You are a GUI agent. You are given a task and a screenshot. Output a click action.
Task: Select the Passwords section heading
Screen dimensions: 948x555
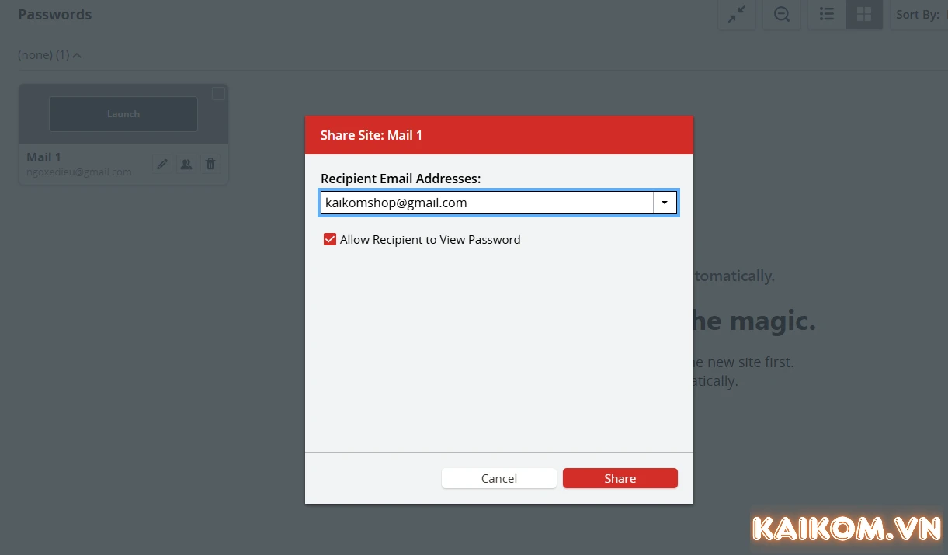(x=54, y=14)
